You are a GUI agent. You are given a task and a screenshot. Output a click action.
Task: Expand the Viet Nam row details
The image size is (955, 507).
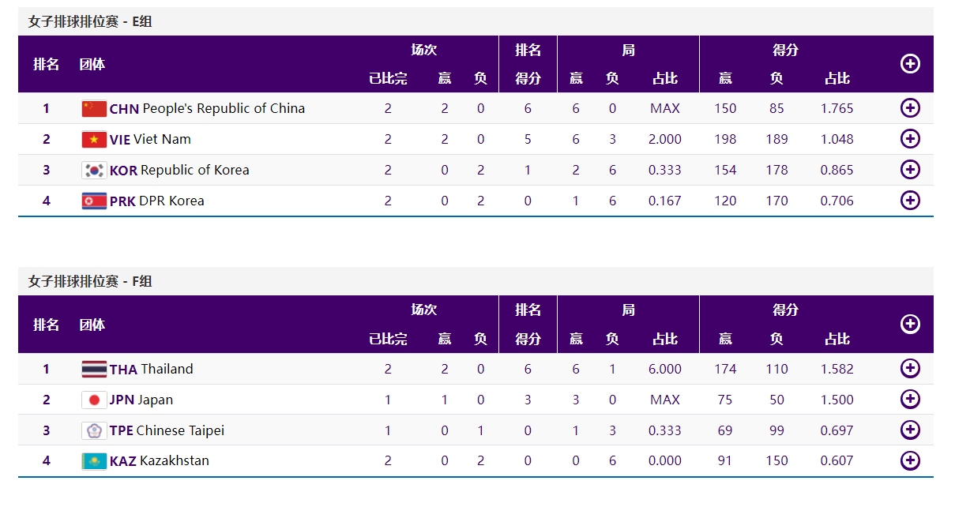tap(910, 139)
